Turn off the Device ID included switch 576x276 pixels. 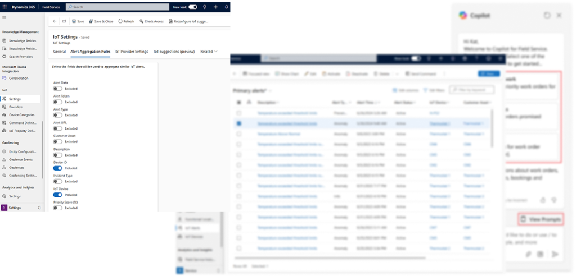[x=58, y=168]
